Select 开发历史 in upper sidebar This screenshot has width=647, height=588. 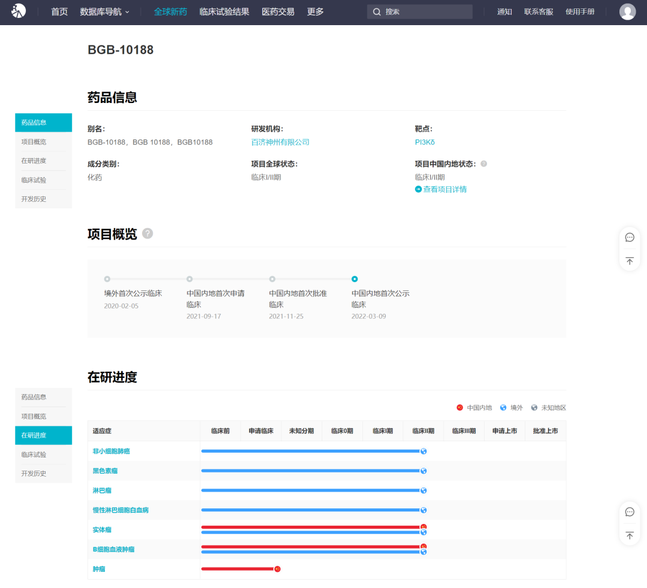[x=43, y=199]
